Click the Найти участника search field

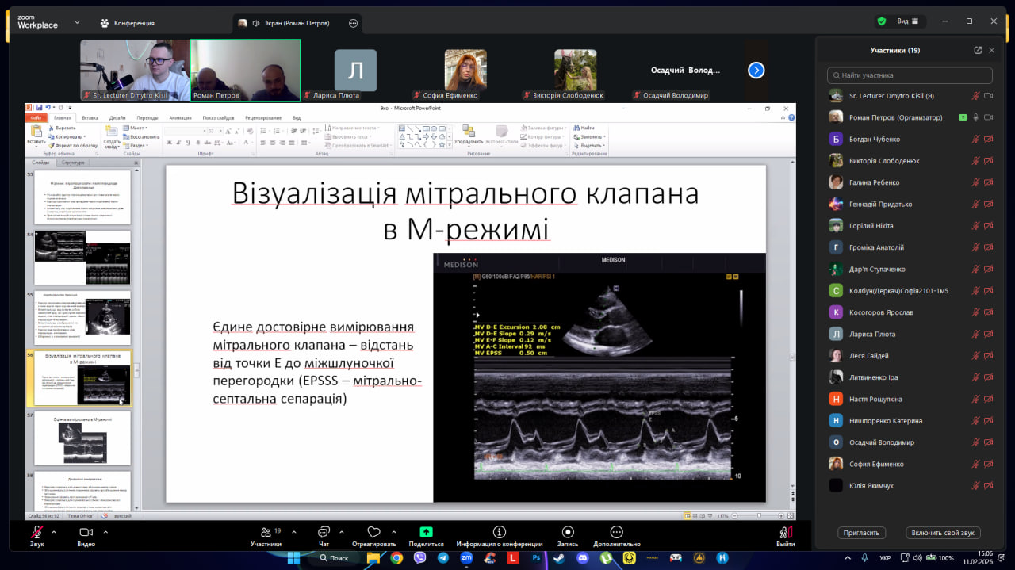pos(910,75)
